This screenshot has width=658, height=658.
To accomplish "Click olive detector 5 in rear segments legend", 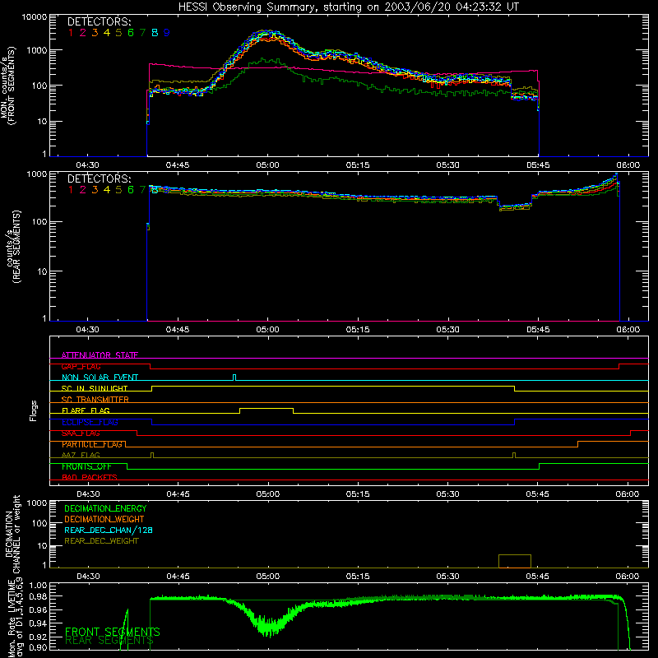I will click(x=118, y=190).
